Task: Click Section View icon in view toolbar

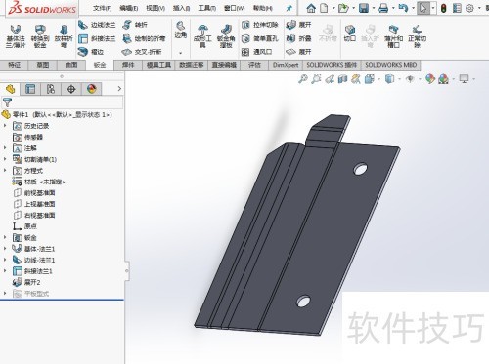Action: pyautogui.click(x=342, y=79)
